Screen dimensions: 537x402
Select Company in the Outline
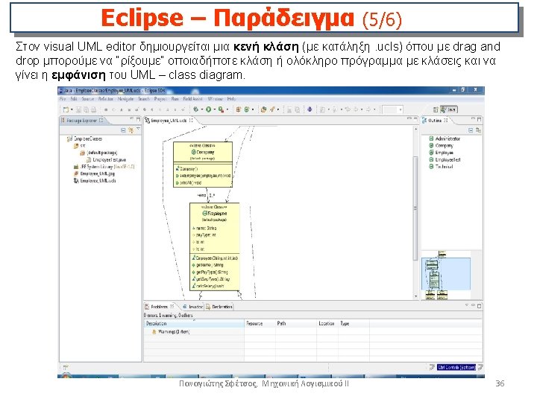[441, 146]
